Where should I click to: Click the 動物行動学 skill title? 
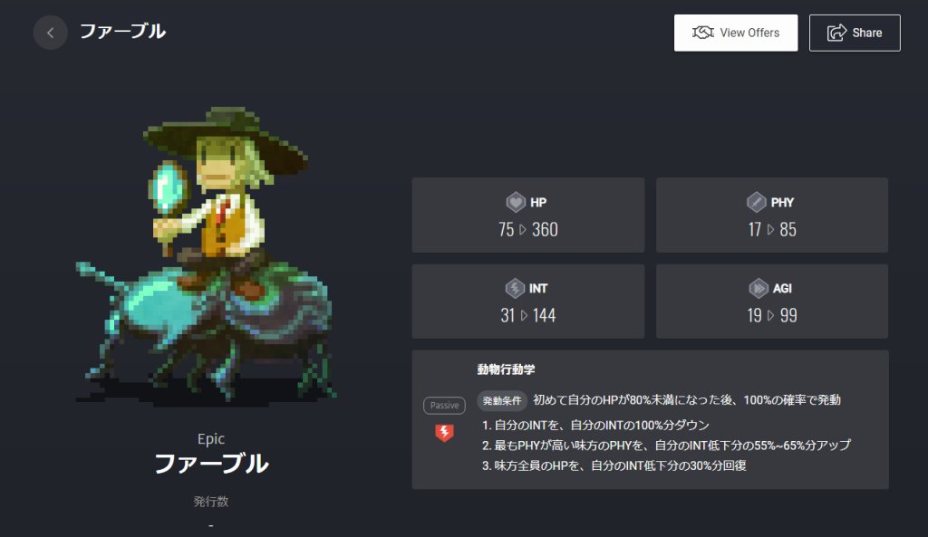point(506,369)
